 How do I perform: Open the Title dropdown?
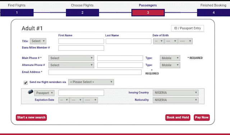(38, 41)
